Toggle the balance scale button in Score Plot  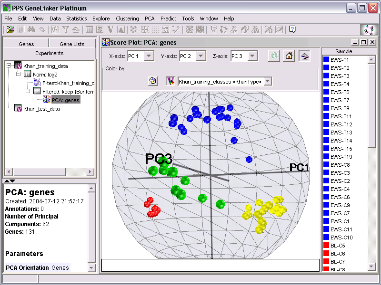pyautogui.click(x=304, y=56)
